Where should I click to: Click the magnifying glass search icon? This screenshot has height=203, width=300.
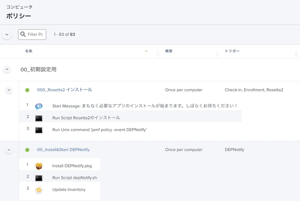pyautogui.click(x=23, y=34)
